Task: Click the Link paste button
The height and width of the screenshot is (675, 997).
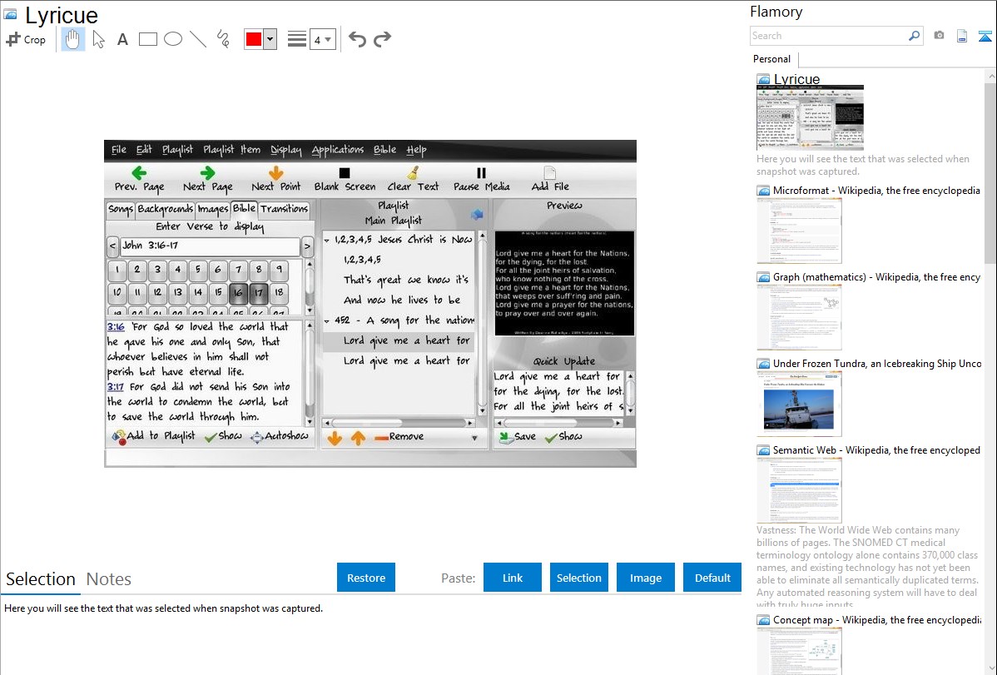Action: (513, 578)
